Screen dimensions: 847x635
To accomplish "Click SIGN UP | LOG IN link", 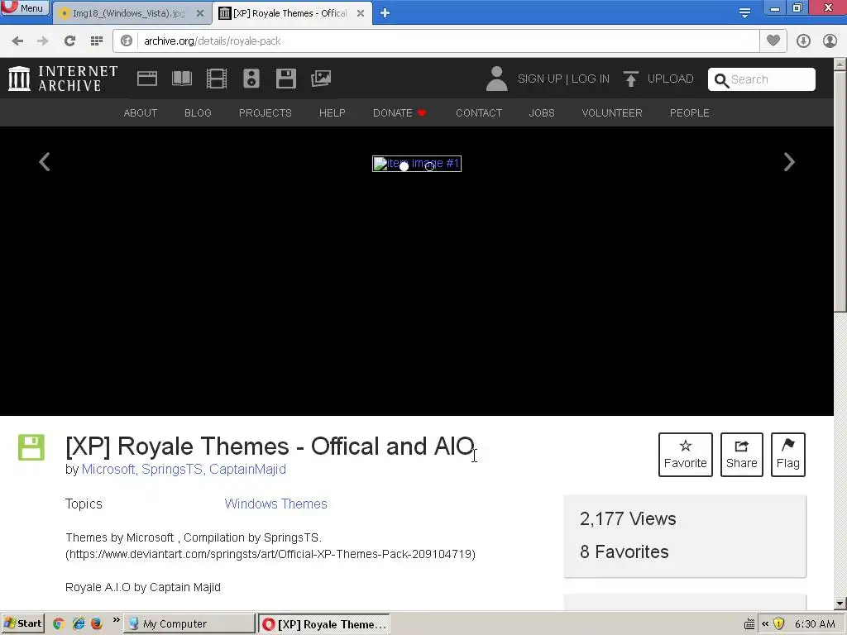I will point(563,79).
